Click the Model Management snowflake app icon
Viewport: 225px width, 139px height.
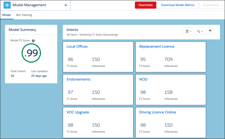click(7, 5)
